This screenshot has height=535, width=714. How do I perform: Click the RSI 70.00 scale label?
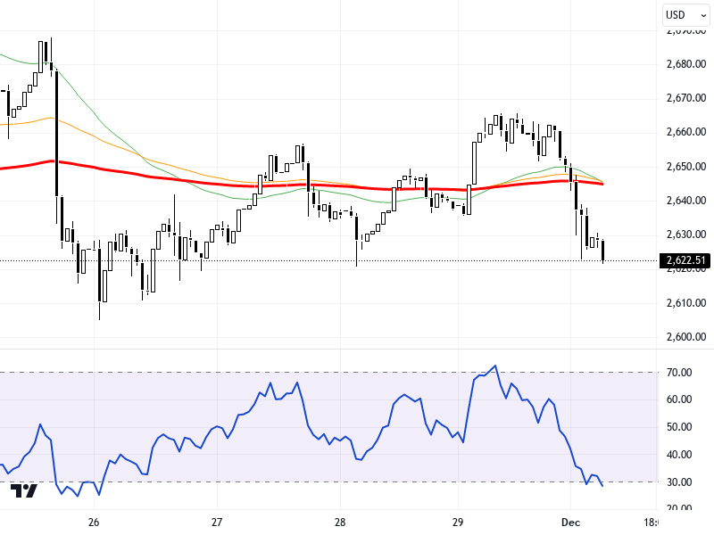680,372
